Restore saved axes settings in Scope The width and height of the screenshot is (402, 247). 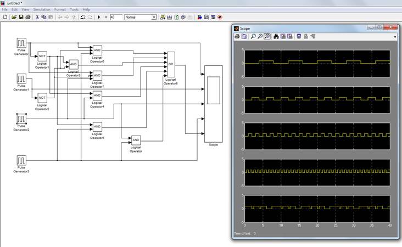pyautogui.click(x=290, y=36)
